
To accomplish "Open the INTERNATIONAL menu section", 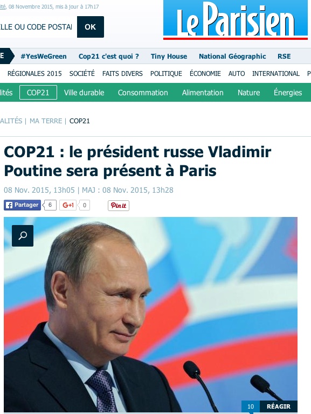I will click(x=276, y=73).
